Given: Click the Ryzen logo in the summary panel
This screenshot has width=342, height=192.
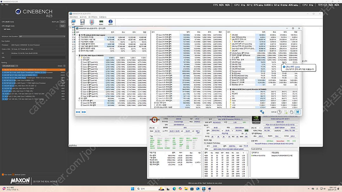Looking at the screenshot, I should 155,120.
